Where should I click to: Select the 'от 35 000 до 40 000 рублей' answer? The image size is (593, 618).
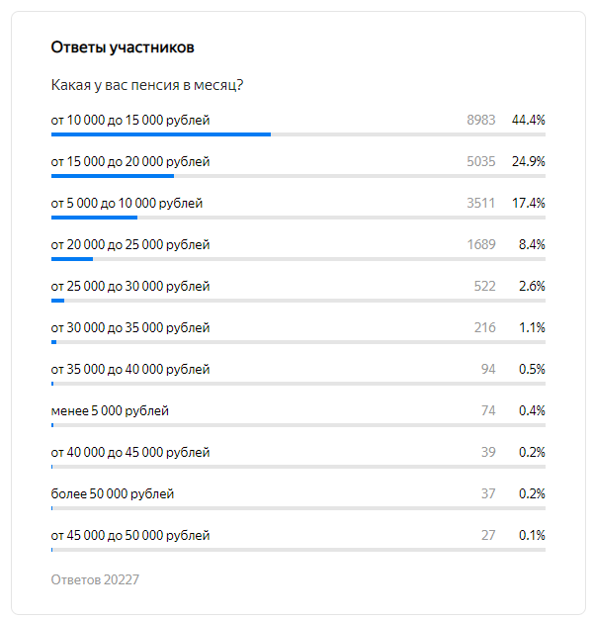pos(130,369)
